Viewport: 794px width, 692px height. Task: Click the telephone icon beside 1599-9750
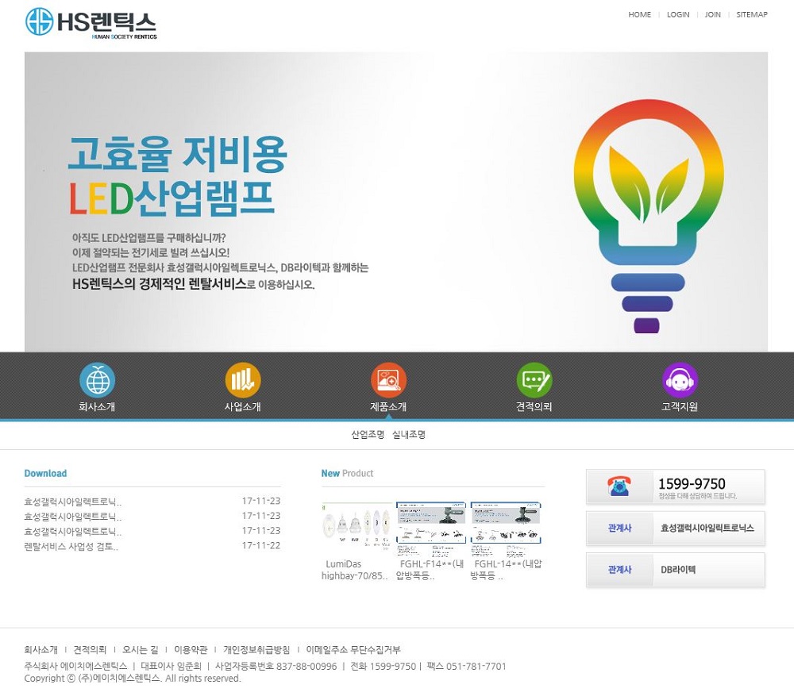pyautogui.click(x=621, y=486)
